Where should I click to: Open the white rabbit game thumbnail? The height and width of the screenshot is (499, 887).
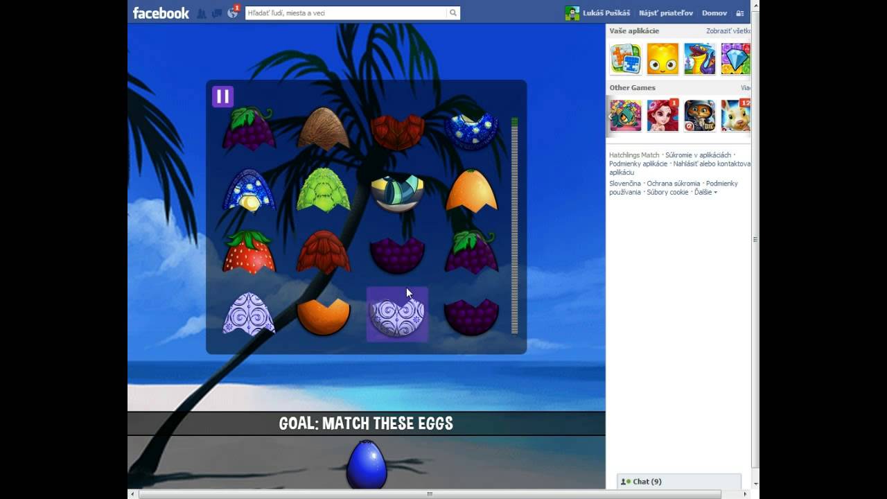point(735,116)
